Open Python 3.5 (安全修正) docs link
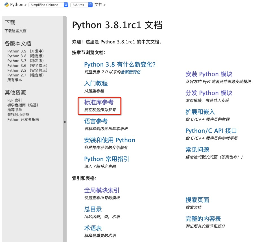Viewport: 258px width, 242px height. (x=27, y=70)
